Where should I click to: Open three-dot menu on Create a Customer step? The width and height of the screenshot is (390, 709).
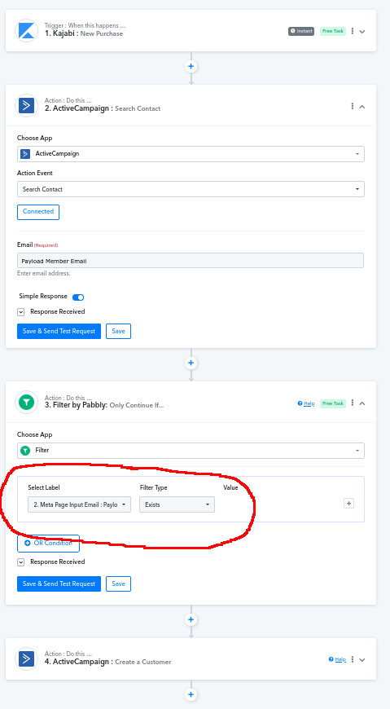[353, 659]
